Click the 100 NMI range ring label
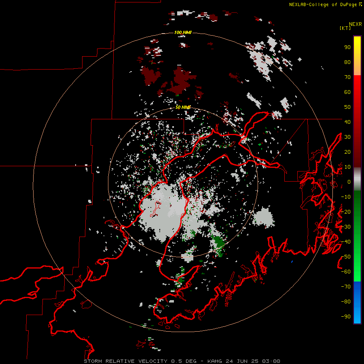Image resolution: width=364 pixels, height=364 pixels. [x=183, y=32]
